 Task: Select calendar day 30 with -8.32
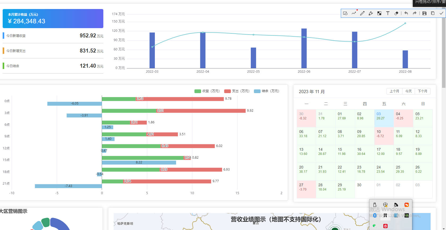(306, 118)
